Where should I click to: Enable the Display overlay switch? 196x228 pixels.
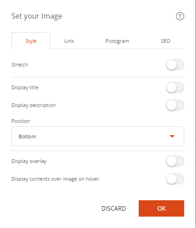(x=175, y=161)
